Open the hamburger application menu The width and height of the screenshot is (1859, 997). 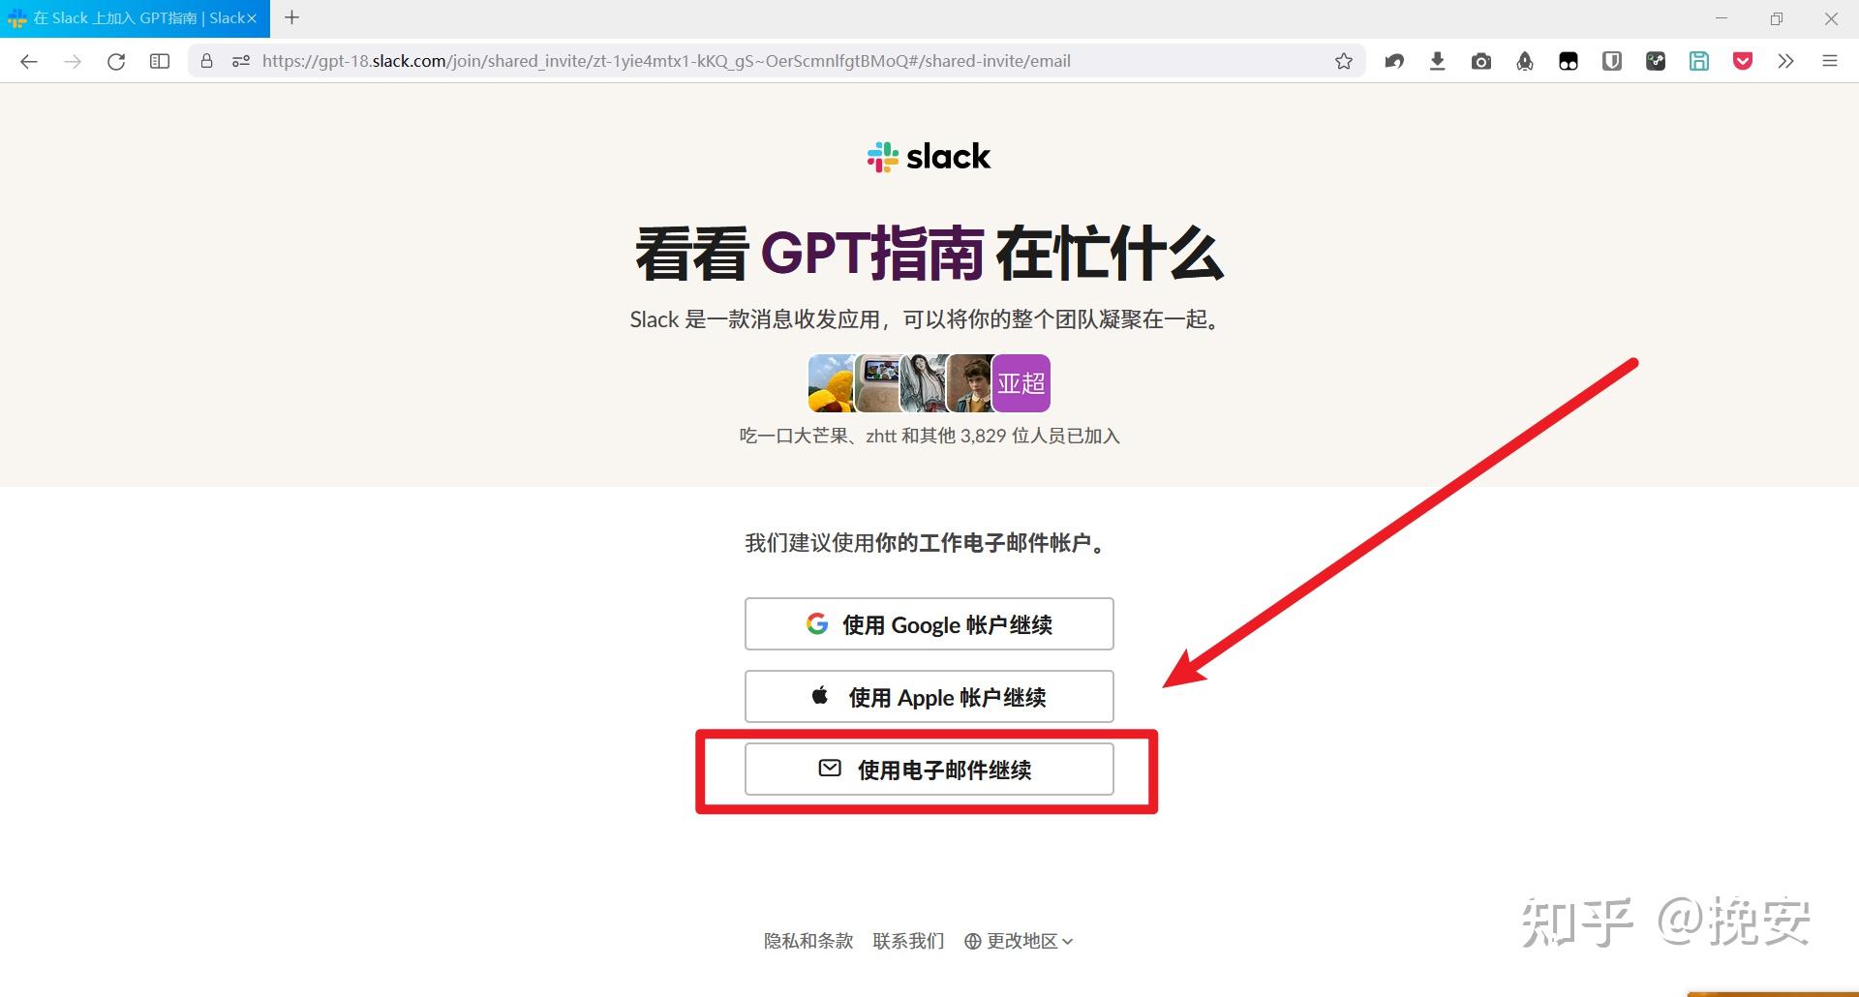click(x=1830, y=61)
